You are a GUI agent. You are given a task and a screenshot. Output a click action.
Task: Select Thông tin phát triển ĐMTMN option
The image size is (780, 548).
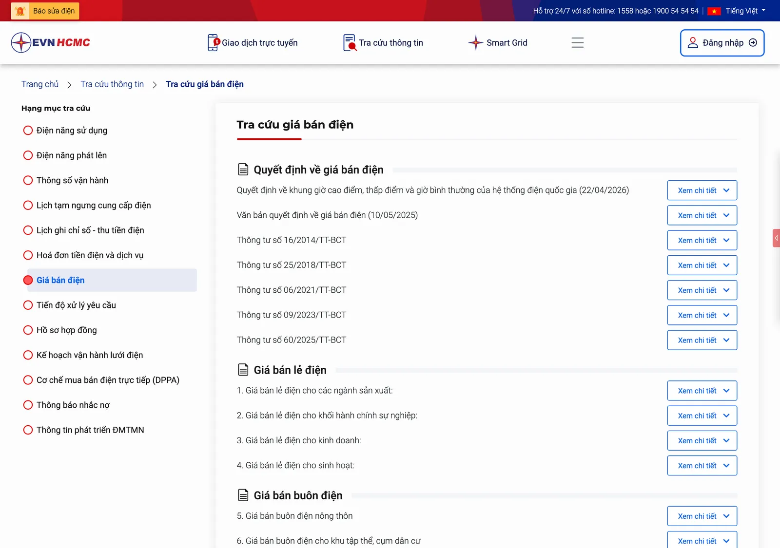[x=84, y=430]
